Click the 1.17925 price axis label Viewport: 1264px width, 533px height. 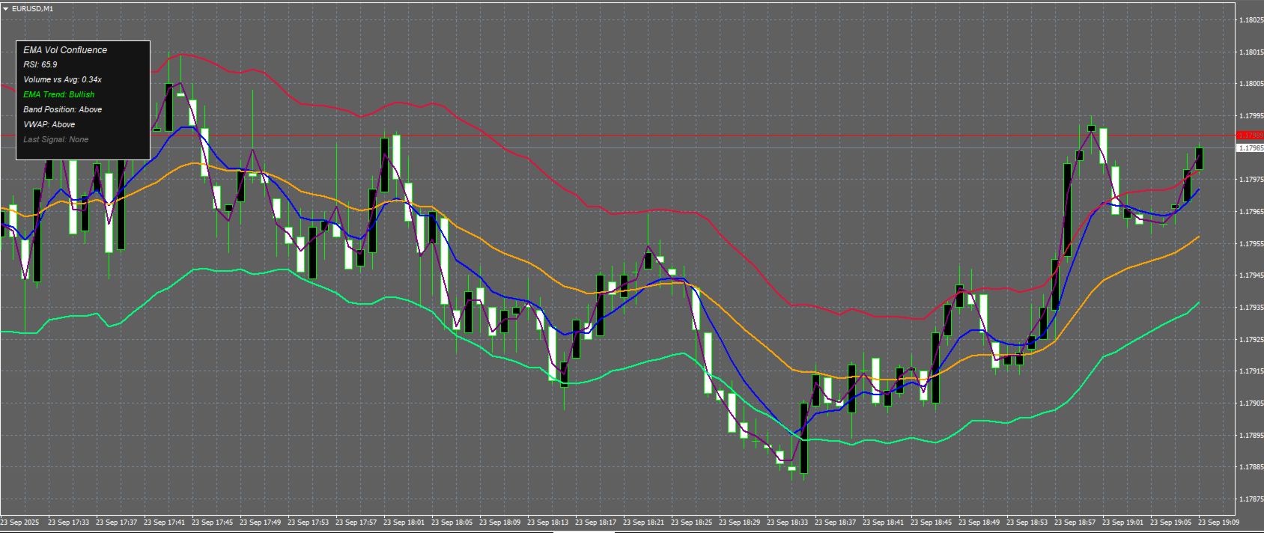tap(1251, 340)
